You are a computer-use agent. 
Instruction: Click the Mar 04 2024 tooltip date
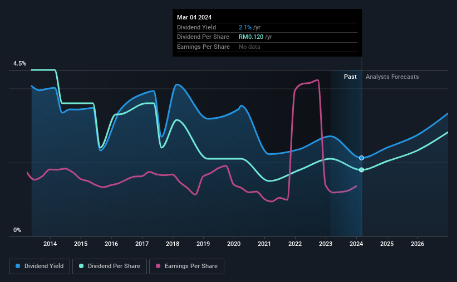[194, 17]
